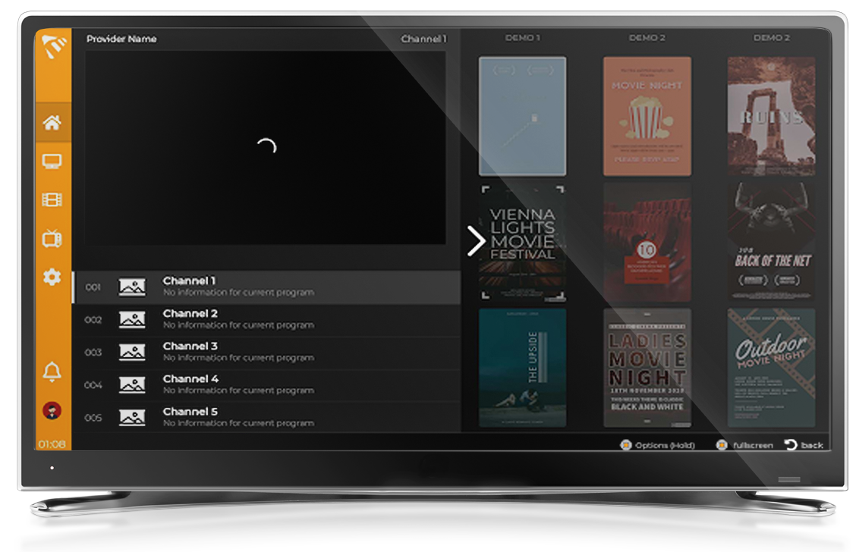Open The Upside poster
856x552 pixels.
(x=522, y=368)
